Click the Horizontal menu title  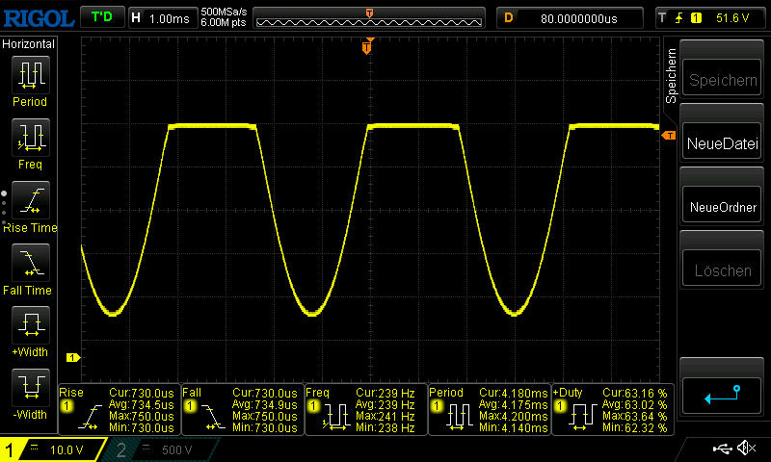tap(29, 44)
